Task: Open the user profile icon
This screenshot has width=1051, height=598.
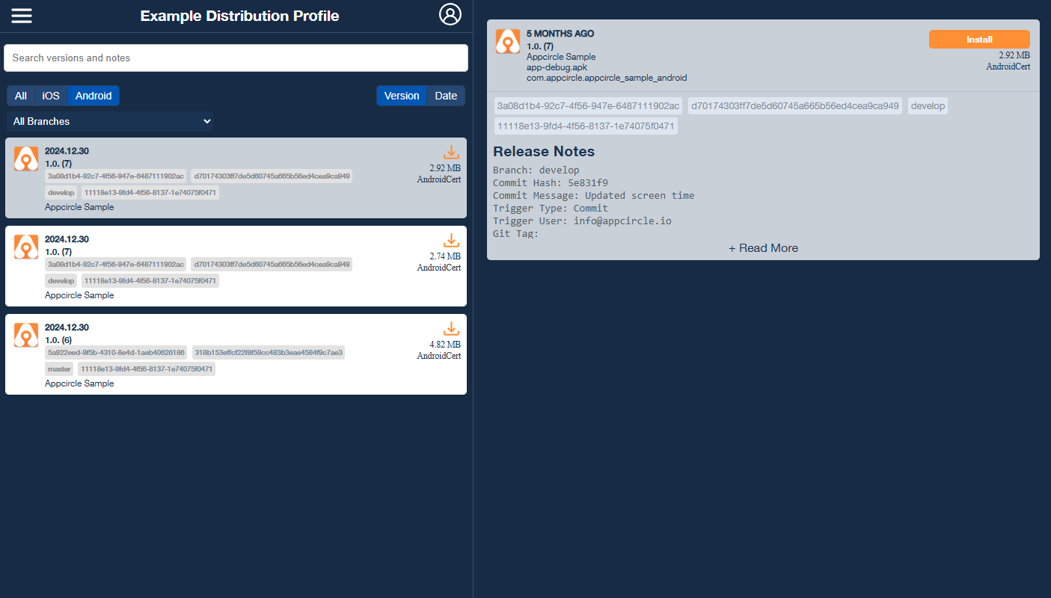Action: (x=450, y=14)
